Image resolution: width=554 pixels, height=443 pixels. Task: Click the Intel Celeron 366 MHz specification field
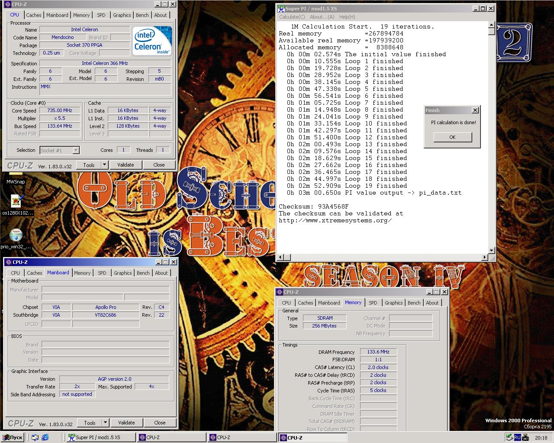(105, 63)
